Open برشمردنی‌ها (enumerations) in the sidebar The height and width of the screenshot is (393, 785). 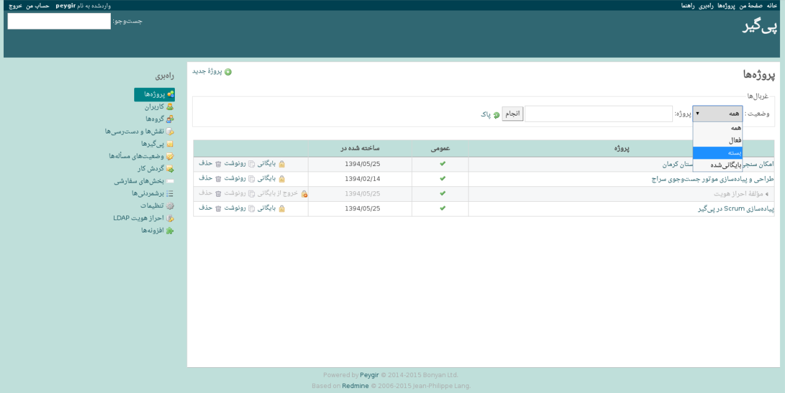coord(153,193)
